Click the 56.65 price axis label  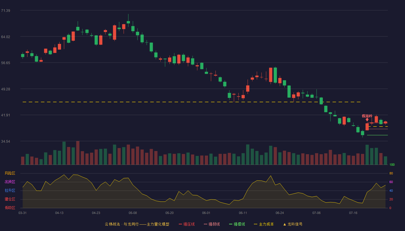coord(5,63)
